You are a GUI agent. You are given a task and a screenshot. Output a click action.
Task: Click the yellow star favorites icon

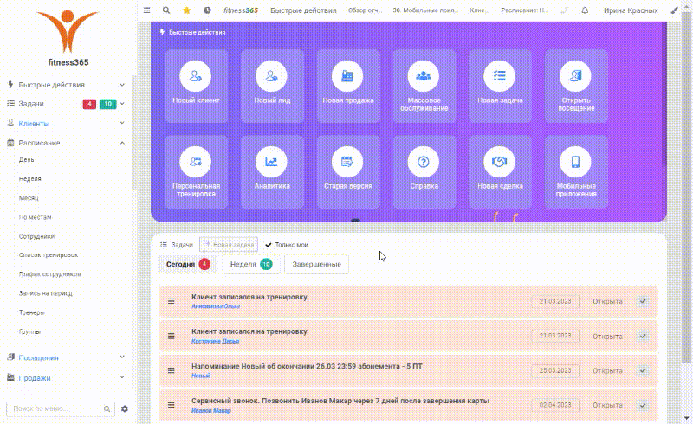point(186,10)
